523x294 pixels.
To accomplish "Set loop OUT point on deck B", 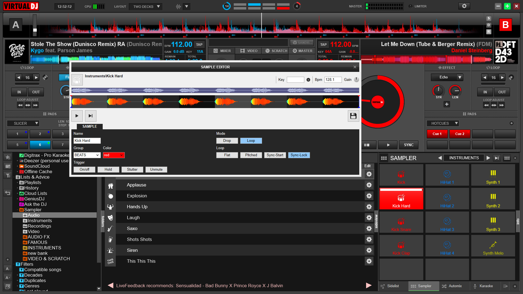I will [502, 92].
